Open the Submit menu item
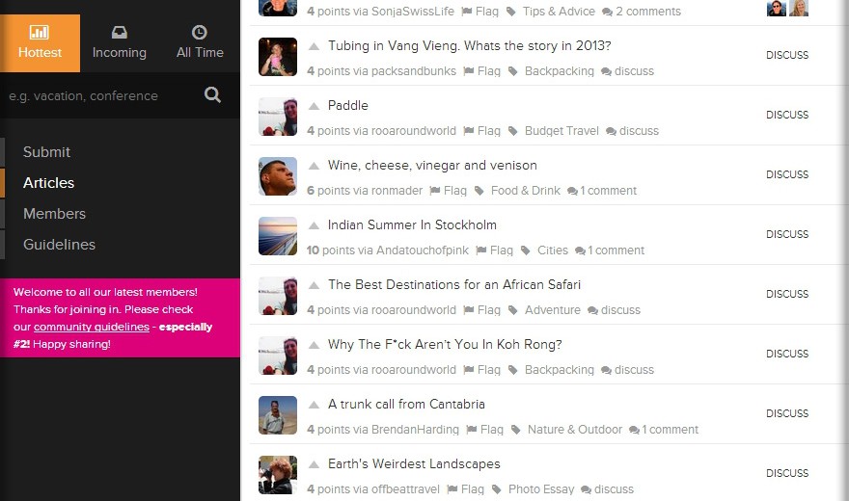849x501 pixels. click(x=46, y=152)
